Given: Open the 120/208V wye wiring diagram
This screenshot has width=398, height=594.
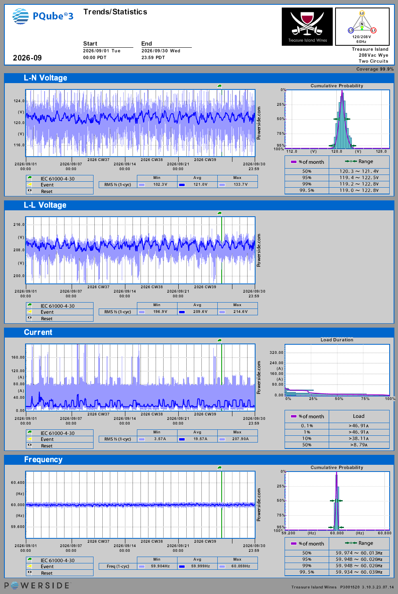Looking at the screenshot, I should (362, 27).
